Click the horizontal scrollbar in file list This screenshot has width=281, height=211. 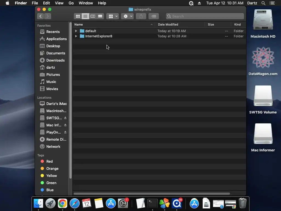(151, 194)
